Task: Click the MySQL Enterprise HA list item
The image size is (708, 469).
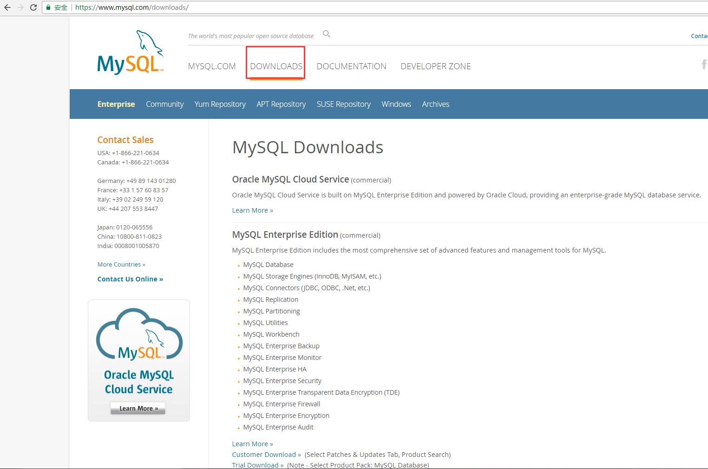Action: (x=275, y=369)
